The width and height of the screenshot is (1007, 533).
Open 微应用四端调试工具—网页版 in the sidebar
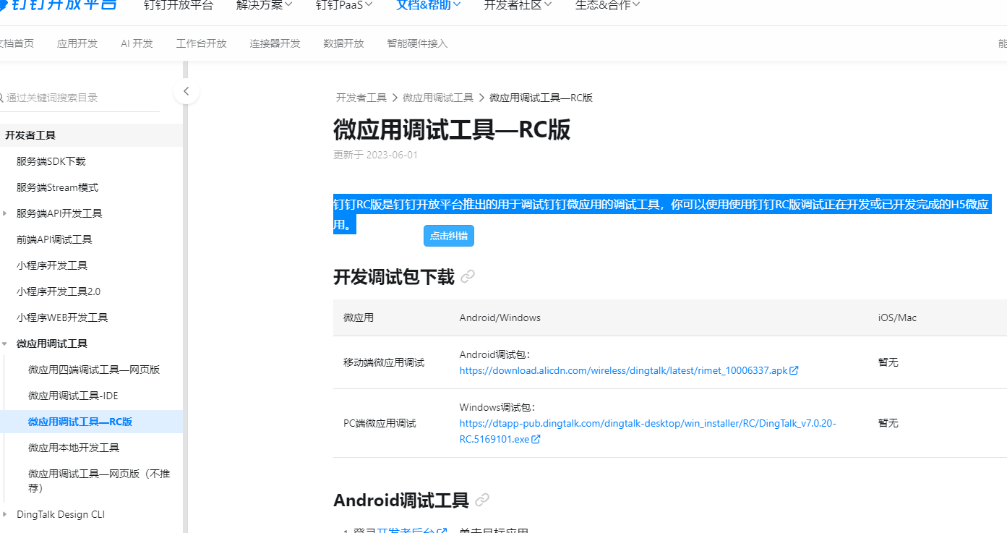coord(94,370)
